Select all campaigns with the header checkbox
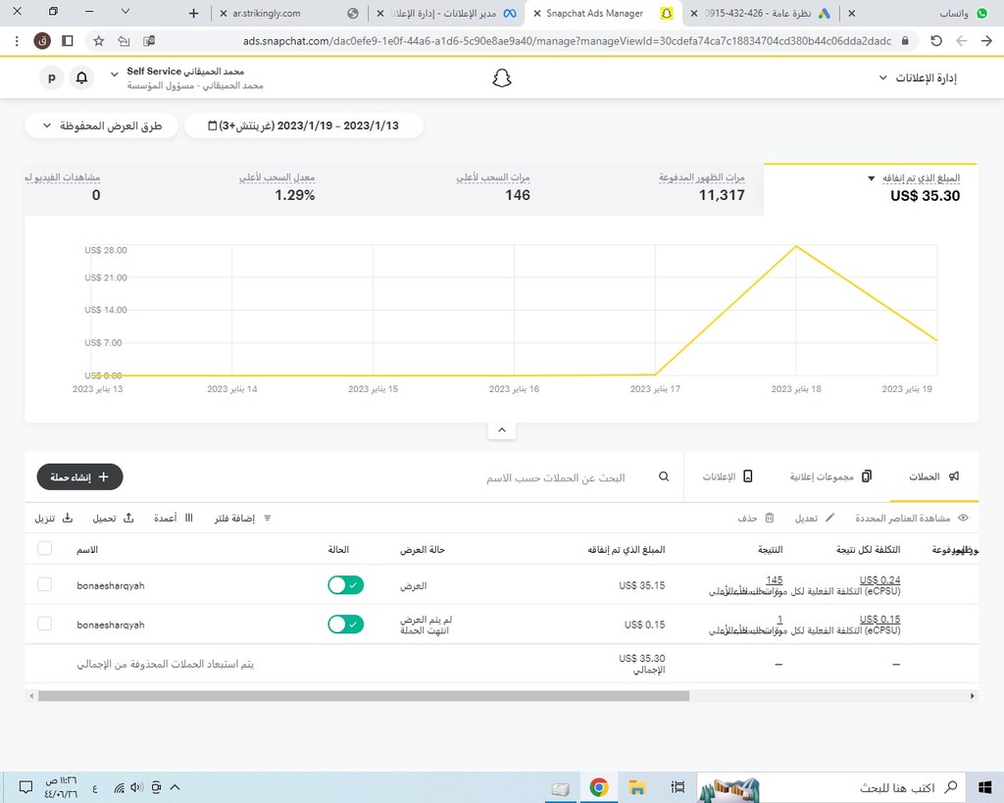The image size is (1004, 803). [44, 548]
